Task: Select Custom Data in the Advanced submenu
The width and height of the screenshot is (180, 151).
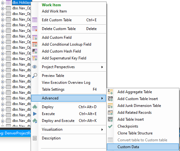Action: point(143,147)
